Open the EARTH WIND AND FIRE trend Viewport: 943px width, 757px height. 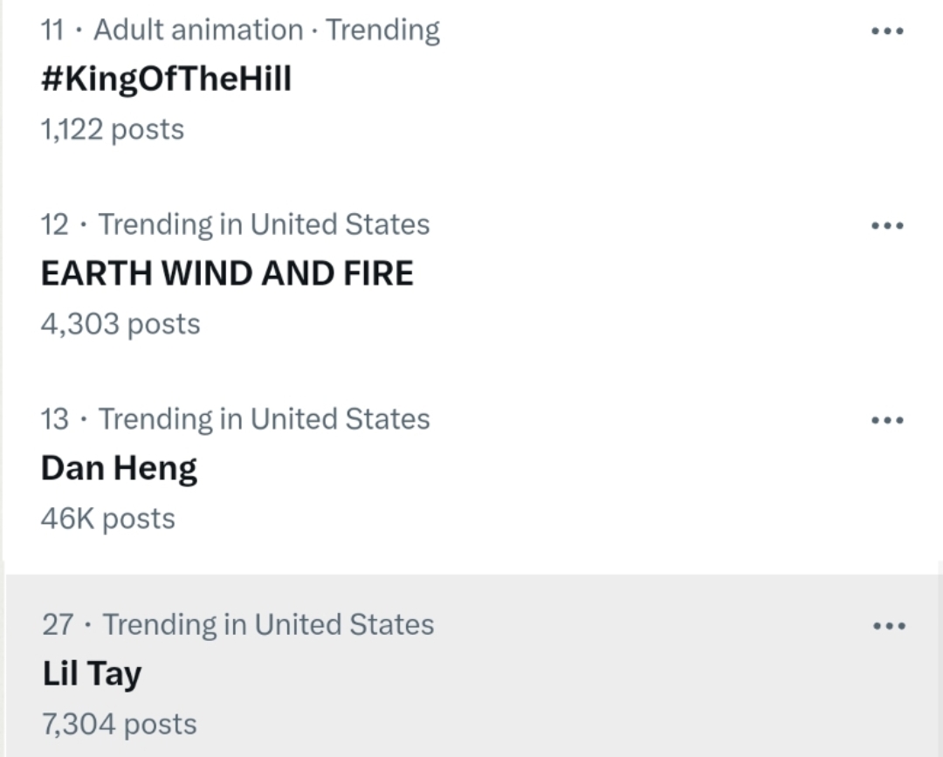click(227, 273)
